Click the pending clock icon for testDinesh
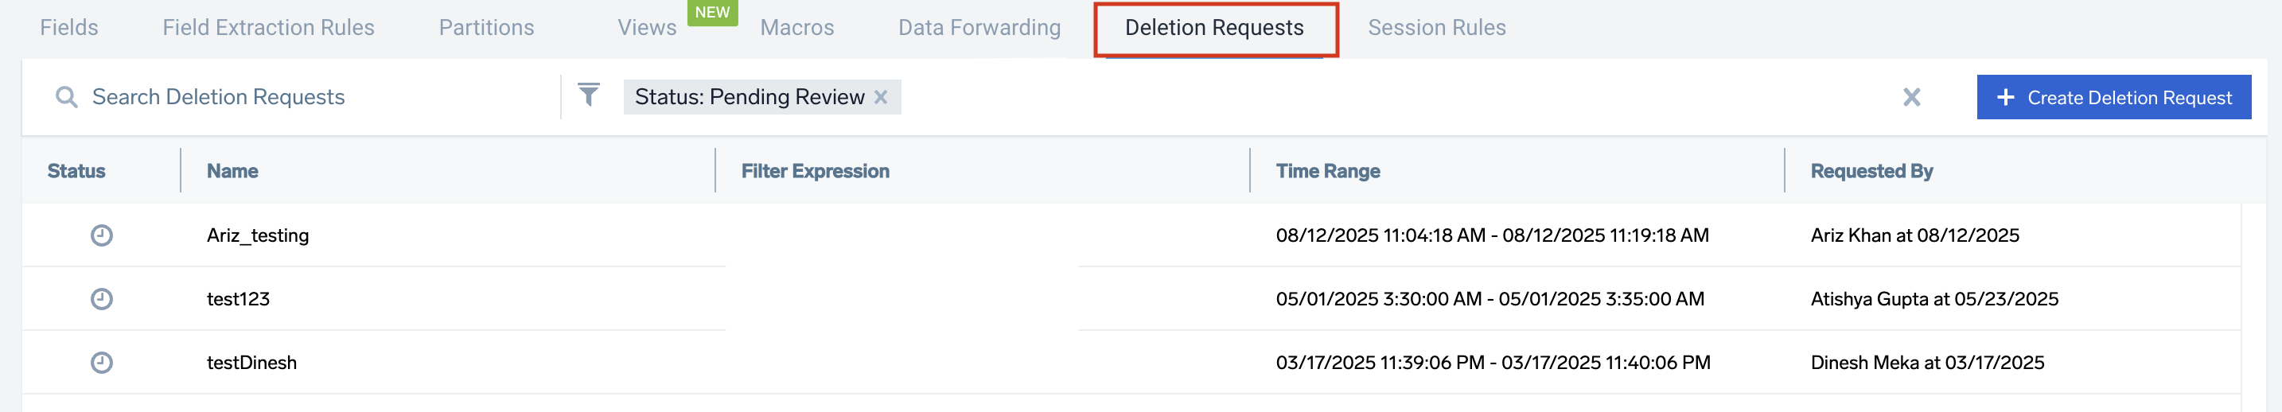Screen dimensions: 2282x412 pos(102,363)
